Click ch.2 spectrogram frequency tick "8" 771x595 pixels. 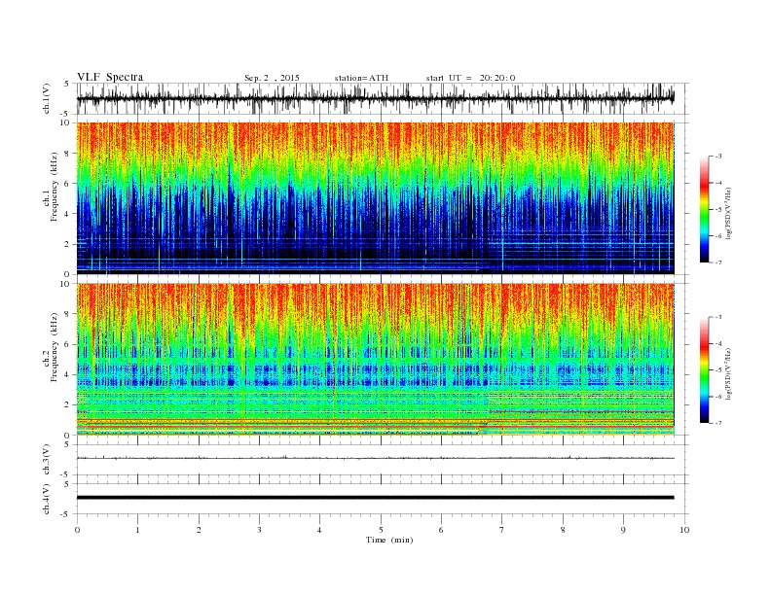67,314
